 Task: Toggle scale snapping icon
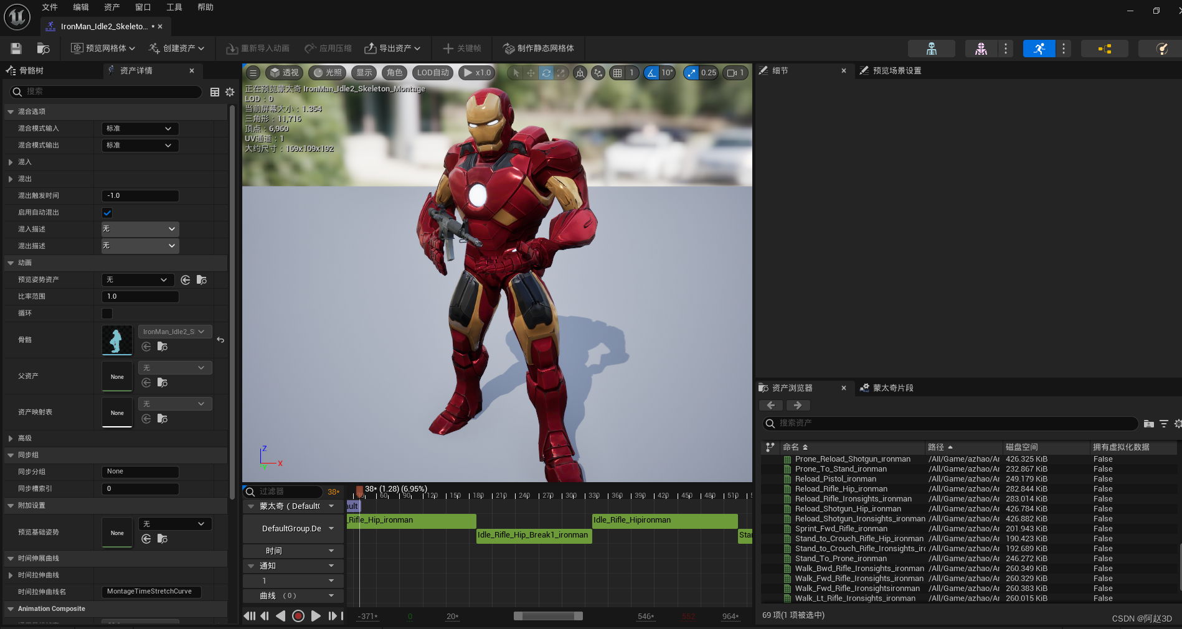[691, 73]
